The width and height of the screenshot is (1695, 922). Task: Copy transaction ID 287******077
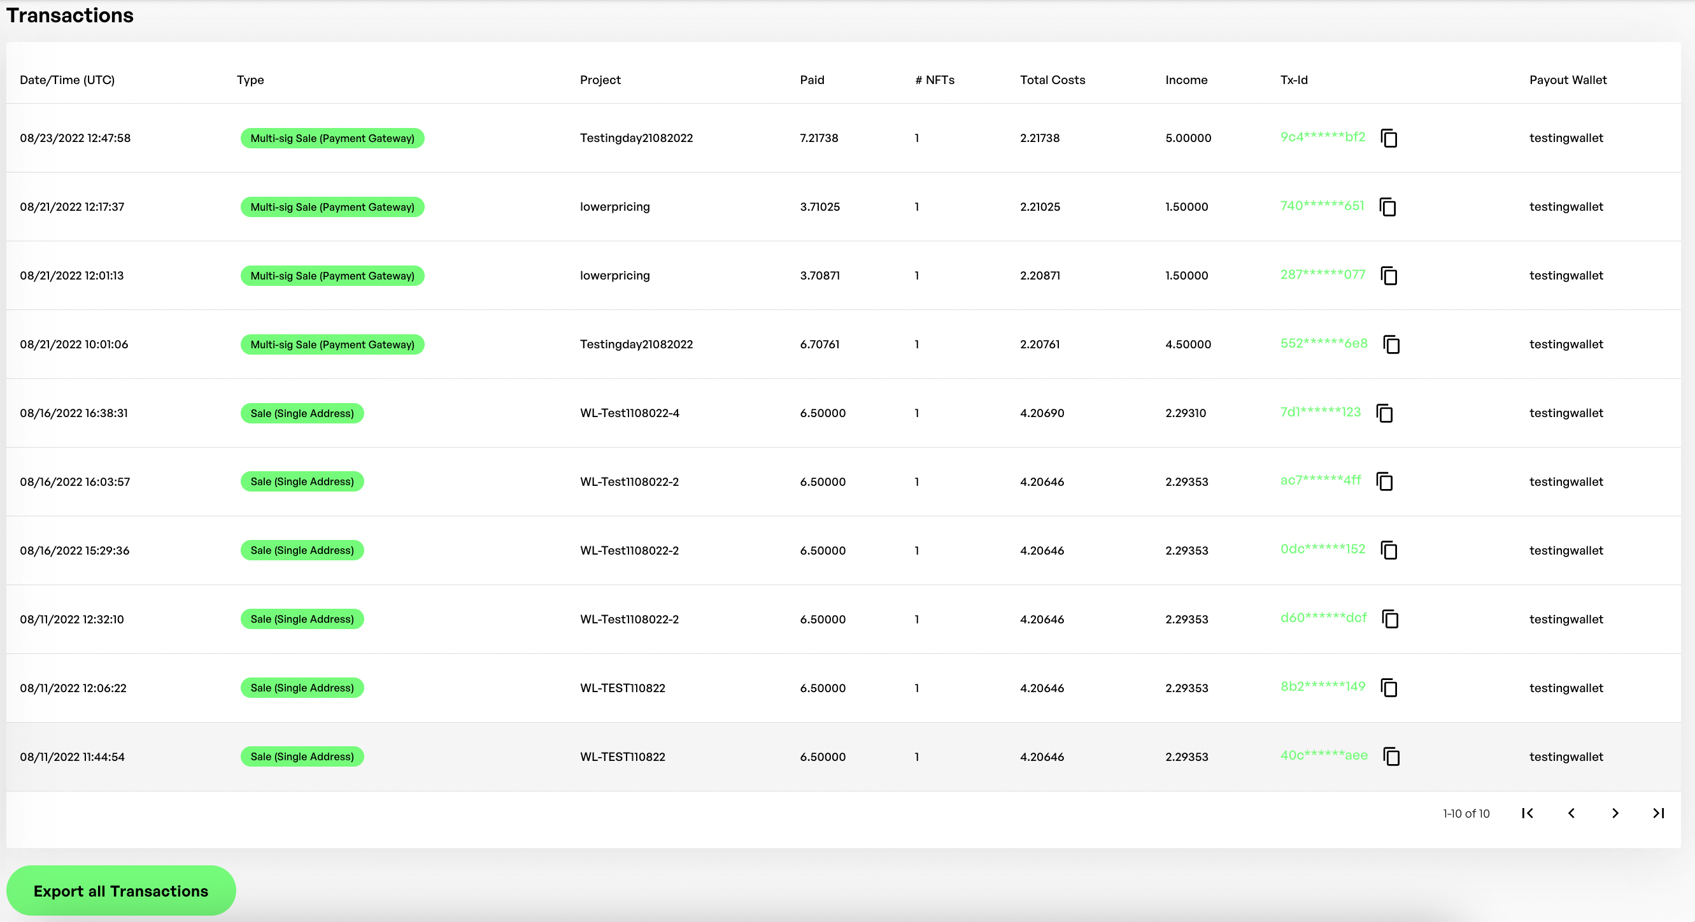click(1389, 276)
